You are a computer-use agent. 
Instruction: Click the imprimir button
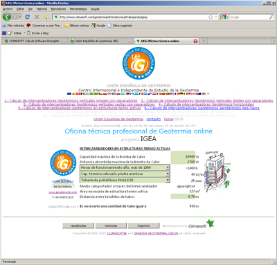[144, 226]
